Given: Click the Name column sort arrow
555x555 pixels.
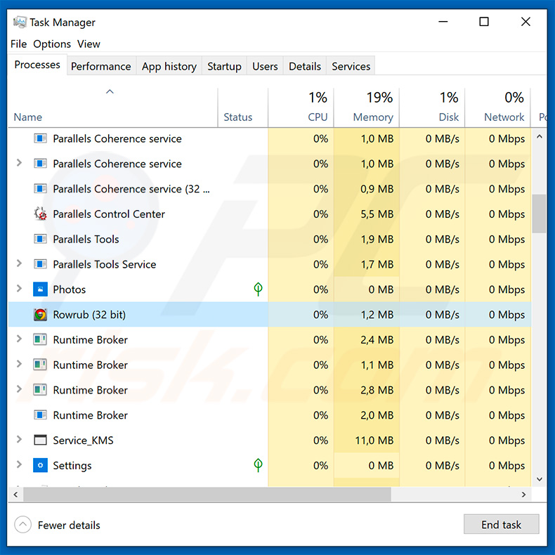Looking at the screenshot, I should click(x=110, y=91).
